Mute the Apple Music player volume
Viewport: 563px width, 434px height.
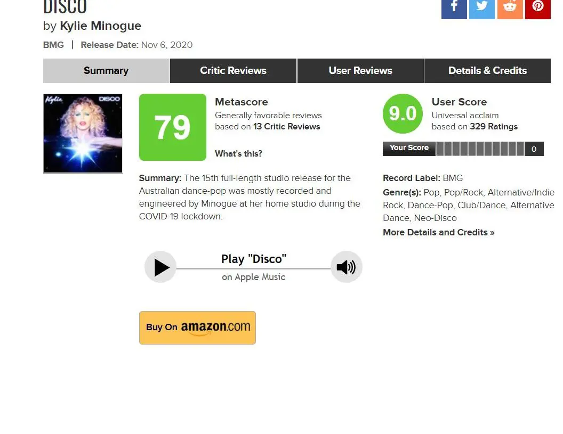(346, 267)
